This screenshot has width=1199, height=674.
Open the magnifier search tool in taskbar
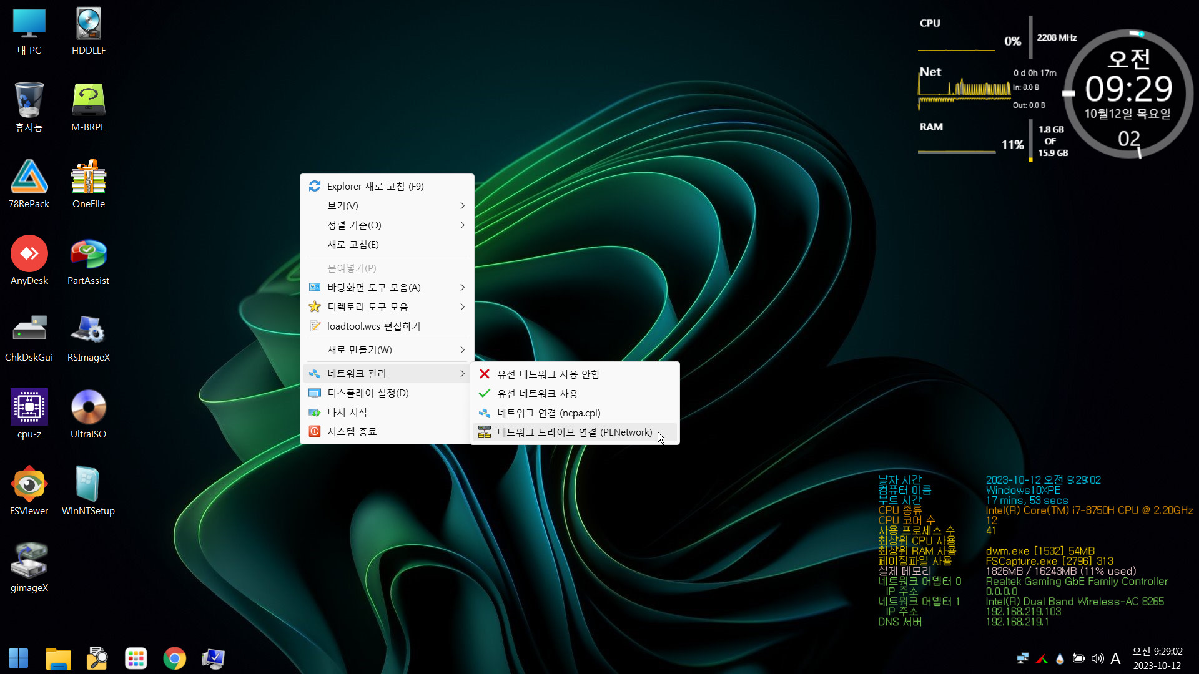[x=97, y=658]
